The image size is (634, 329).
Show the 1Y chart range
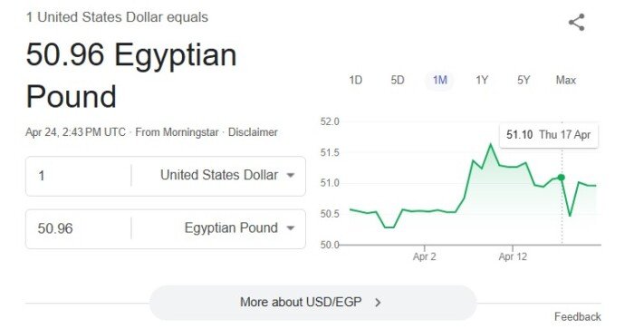(482, 80)
